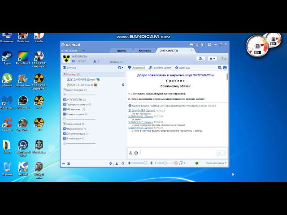The width and height of the screenshot is (287, 215).
Task: Mute the speaker output icon
Action: (x=130, y=163)
